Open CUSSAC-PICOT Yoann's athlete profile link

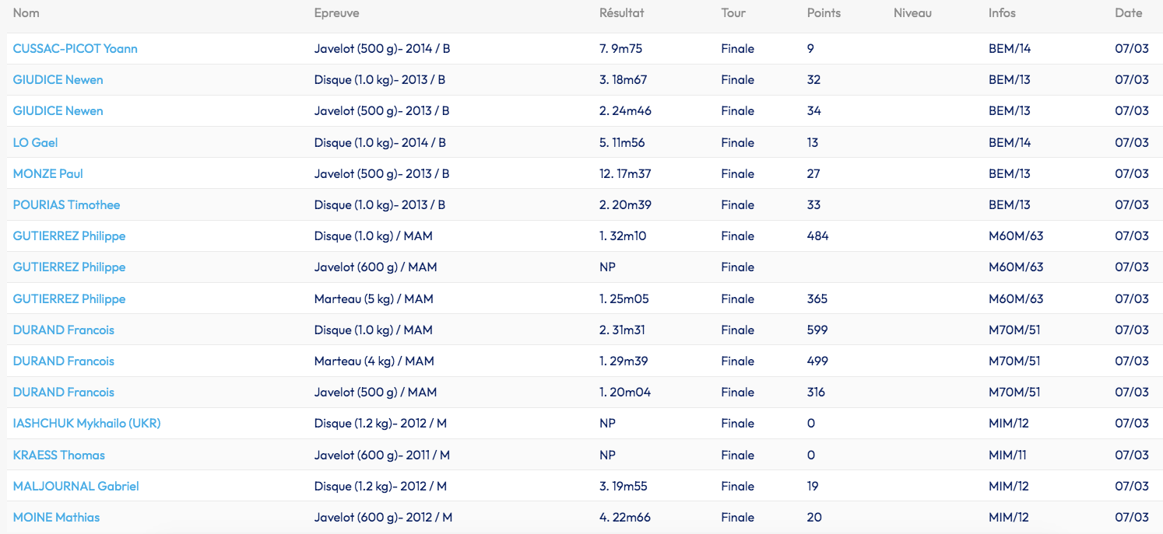tap(75, 49)
